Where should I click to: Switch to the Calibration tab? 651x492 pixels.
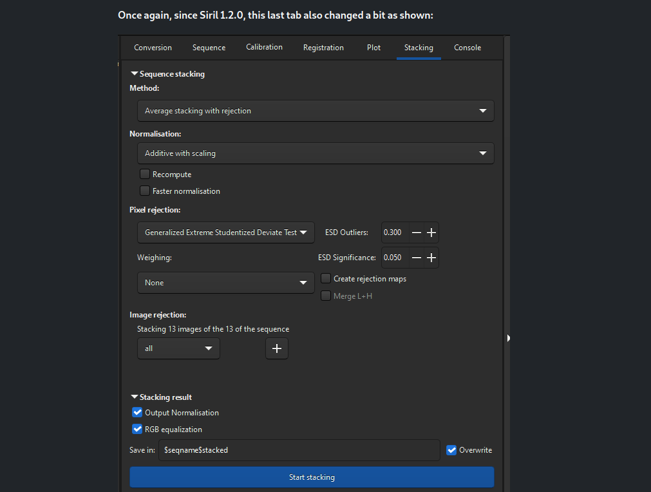[x=264, y=47]
